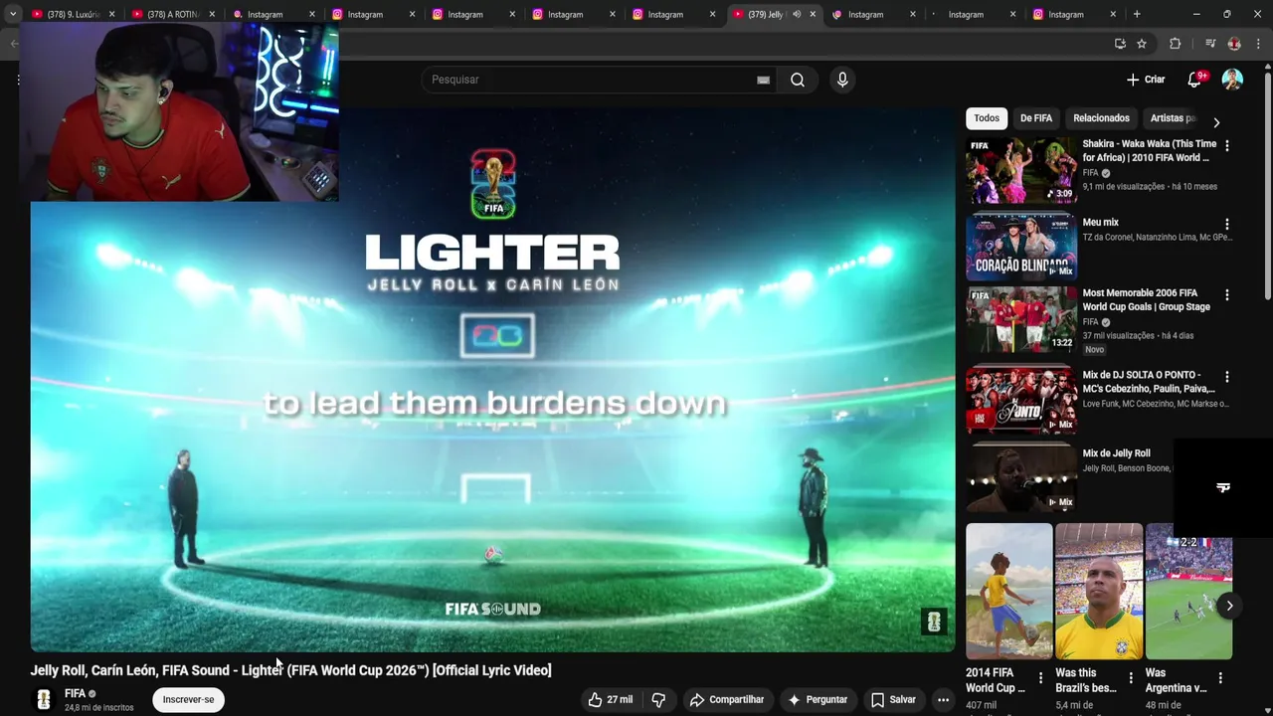
Task: Select the Todos filter chip
Action: click(987, 118)
